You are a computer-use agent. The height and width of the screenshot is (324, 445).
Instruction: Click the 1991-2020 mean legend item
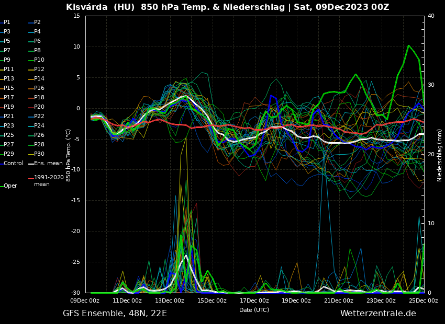(x=49, y=181)
